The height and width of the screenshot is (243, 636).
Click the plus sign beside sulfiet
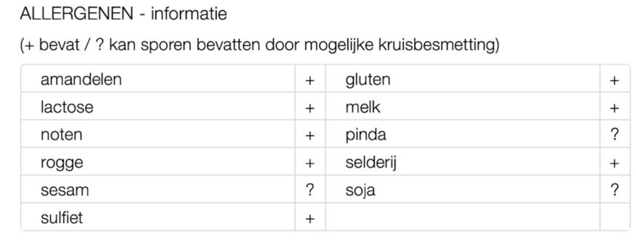coord(310,219)
